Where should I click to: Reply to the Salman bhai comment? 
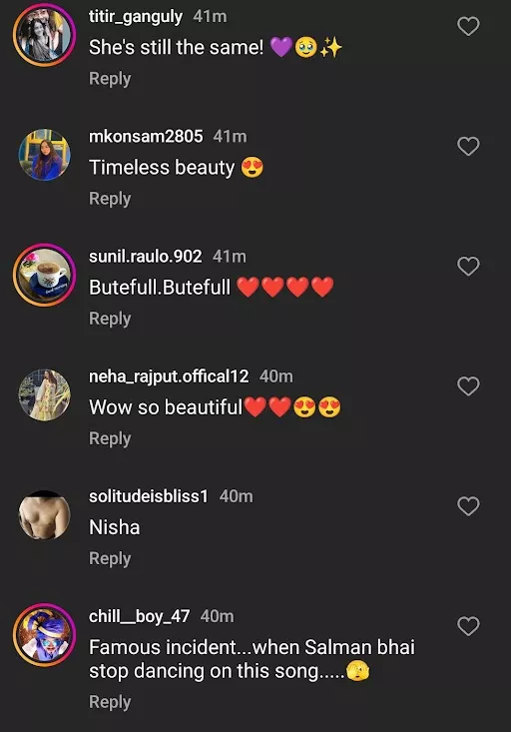click(110, 702)
